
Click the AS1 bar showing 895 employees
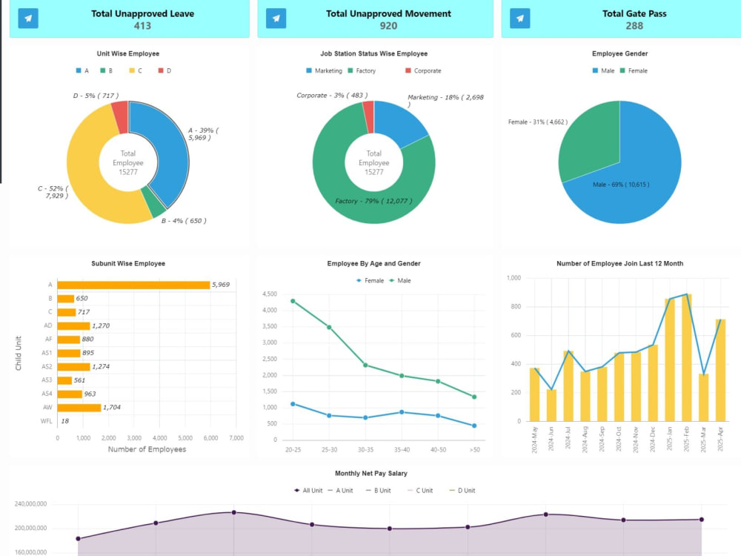pyautogui.click(x=69, y=353)
